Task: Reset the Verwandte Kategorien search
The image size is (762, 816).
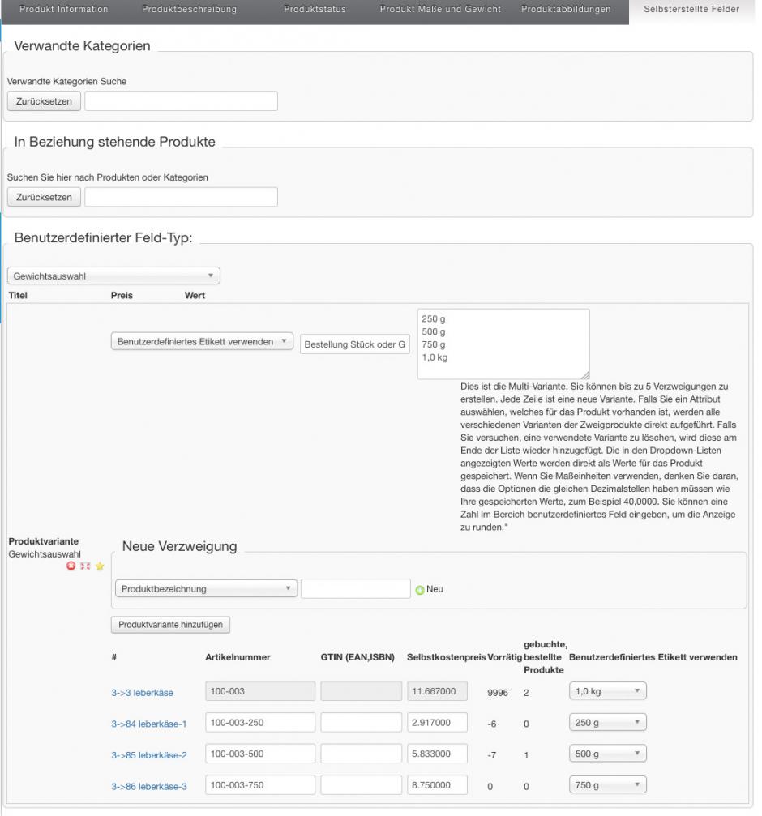Action: pos(44,101)
